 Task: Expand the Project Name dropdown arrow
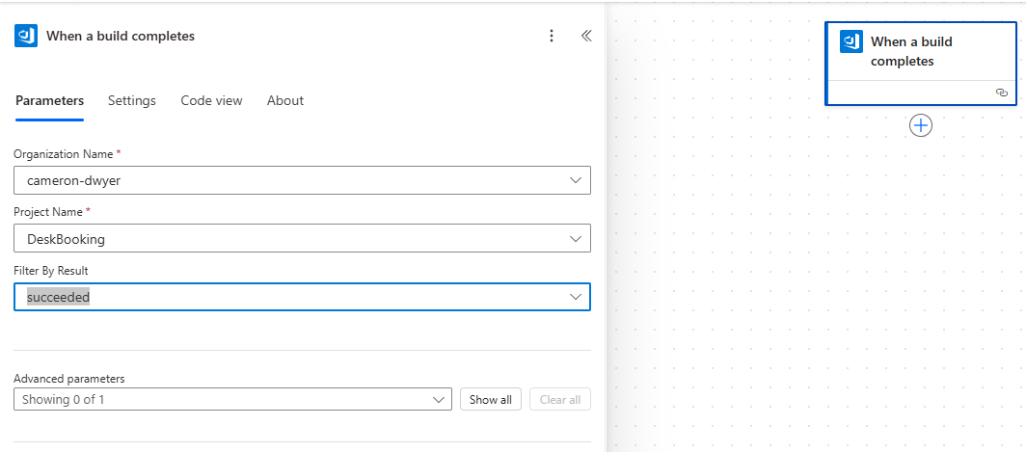(x=576, y=238)
